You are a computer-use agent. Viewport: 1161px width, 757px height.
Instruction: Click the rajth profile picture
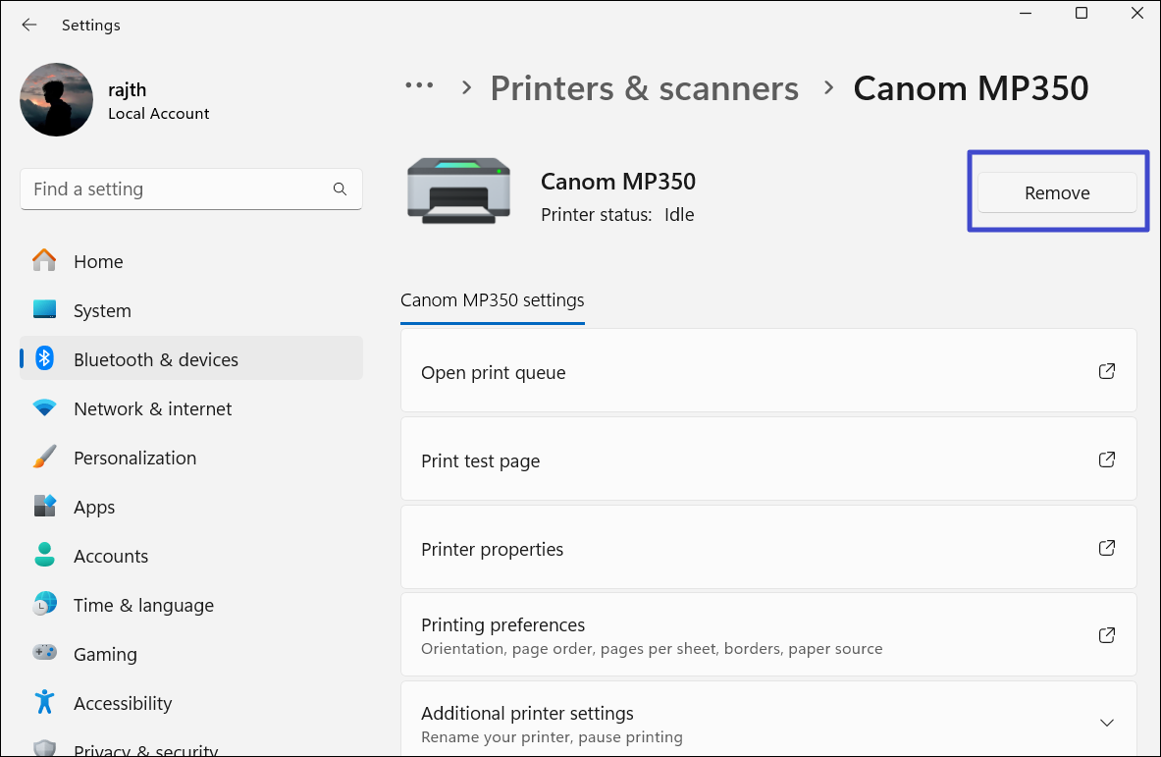click(x=56, y=100)
